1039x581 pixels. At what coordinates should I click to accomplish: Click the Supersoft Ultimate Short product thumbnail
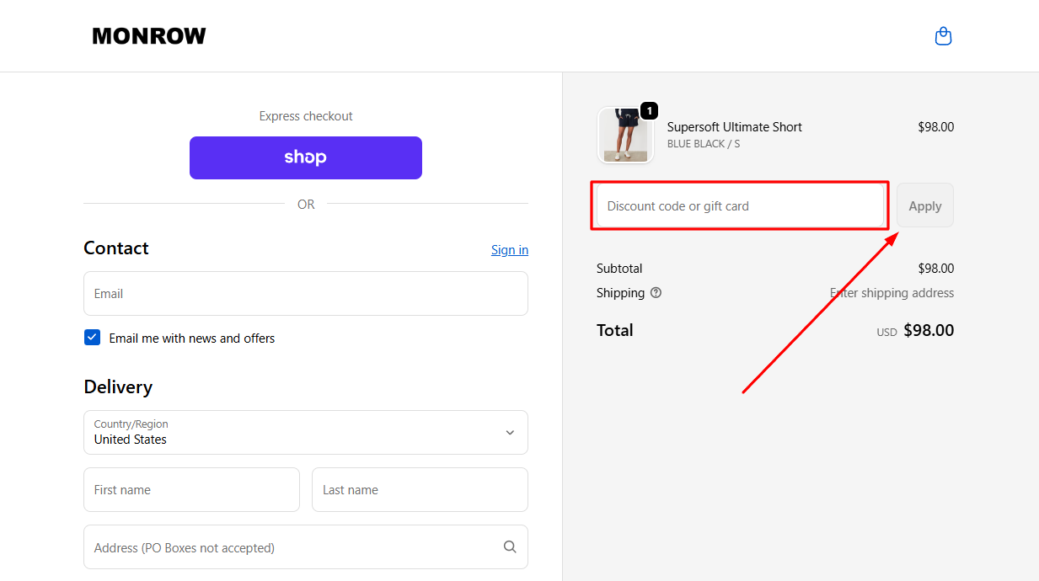click(x=625, y=135)
